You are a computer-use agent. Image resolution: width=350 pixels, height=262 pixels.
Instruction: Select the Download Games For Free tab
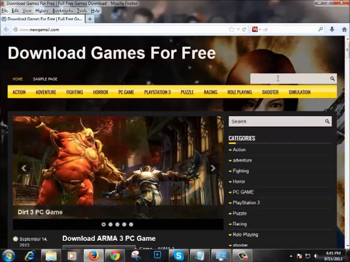click(42, 19)
